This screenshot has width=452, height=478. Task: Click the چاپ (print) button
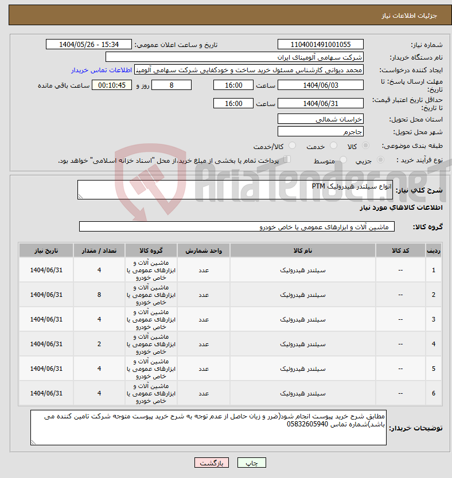coord(252,463)
